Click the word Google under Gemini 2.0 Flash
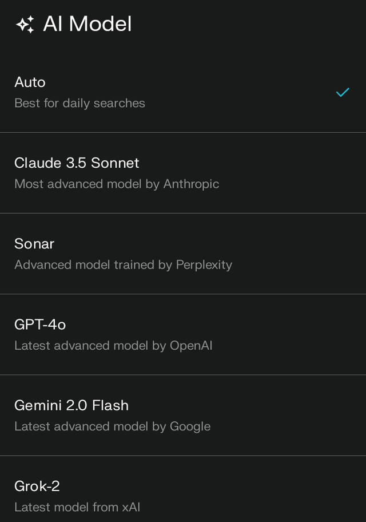Image resolution: width=366 pixels, height=522 pixels. [190, 426]
